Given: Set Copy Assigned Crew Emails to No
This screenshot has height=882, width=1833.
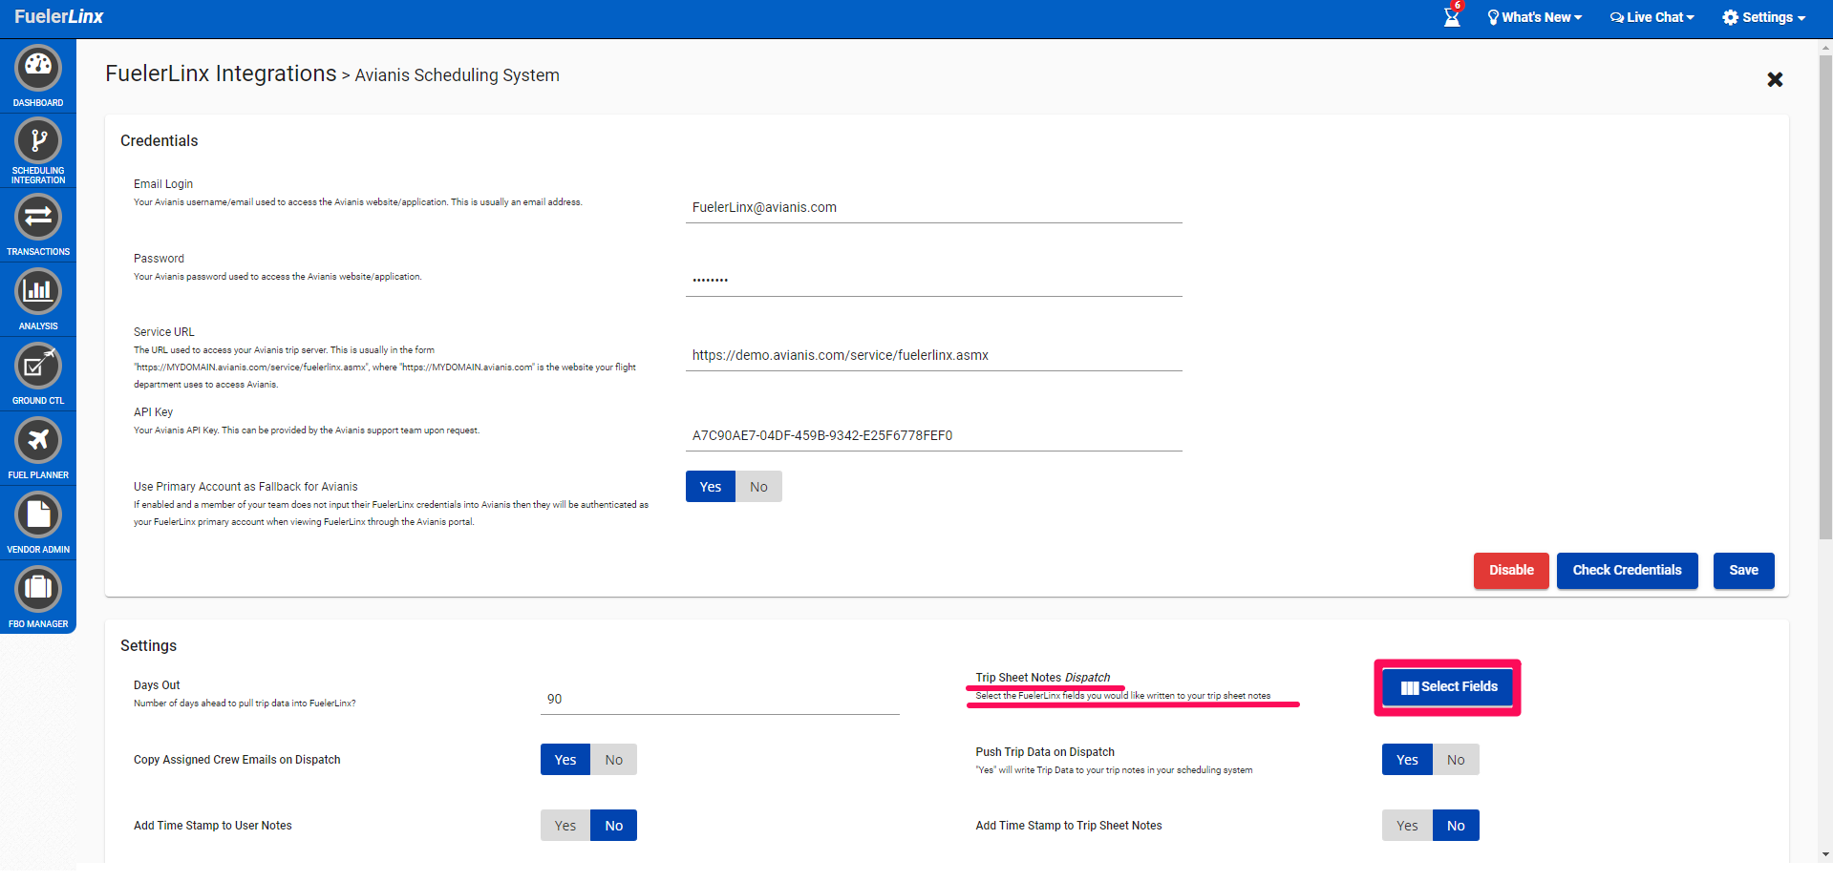Looking at the screenshot, I should (614, 760).
